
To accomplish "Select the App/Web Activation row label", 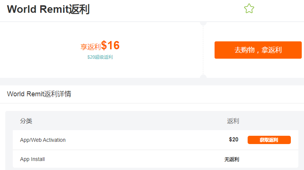I will [43, 140].
